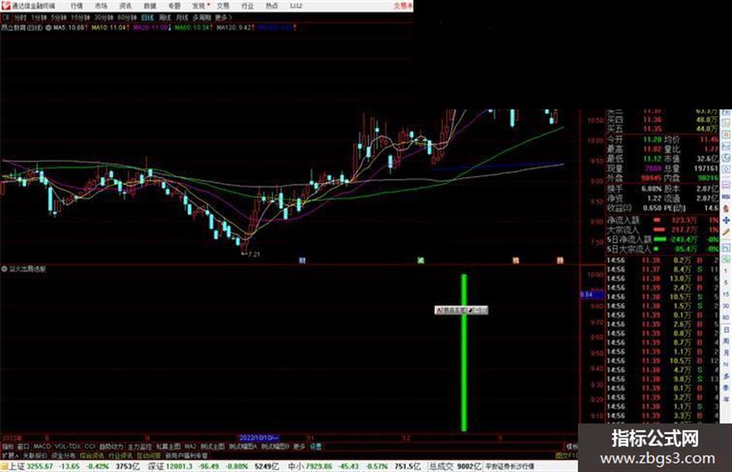Select the pencil drawing tool icon
The height and width of the screenshot is (472, 732).
(x=726, y=233)
